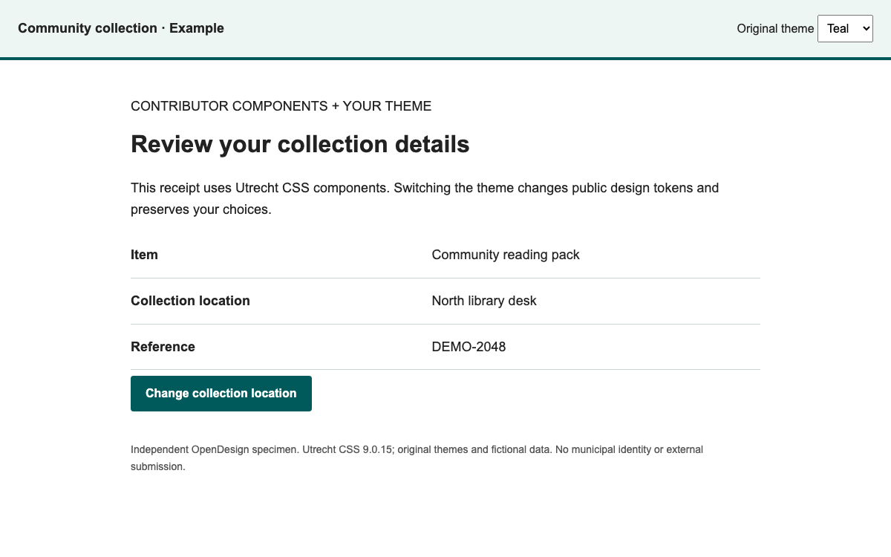Click the word Teal in the theme selector
Screen dimensions: 891x557
pos(838,28)
